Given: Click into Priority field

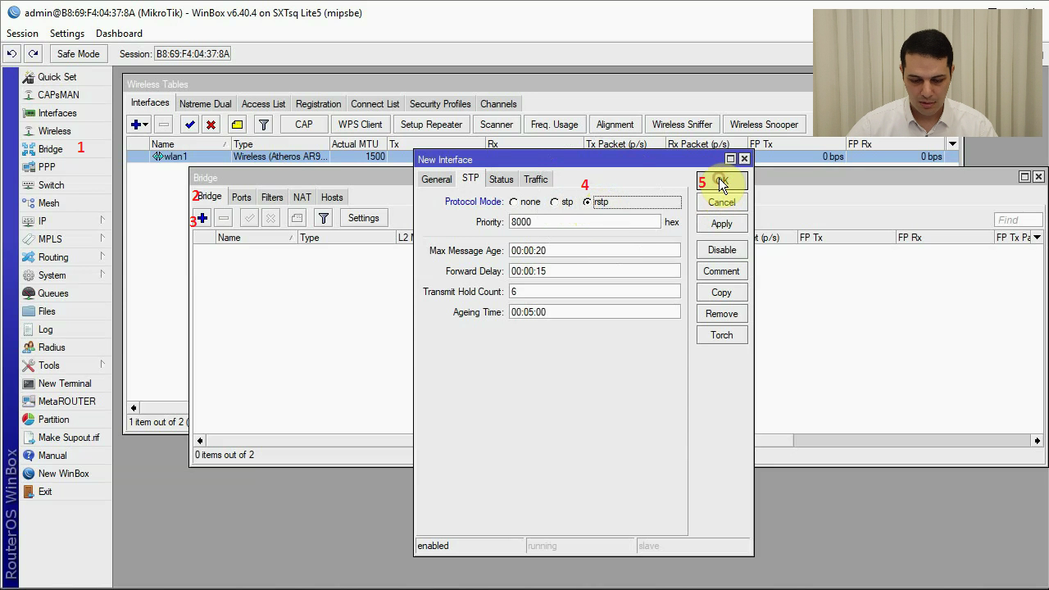Looking at the screenshot, I should tap(584, 222).
